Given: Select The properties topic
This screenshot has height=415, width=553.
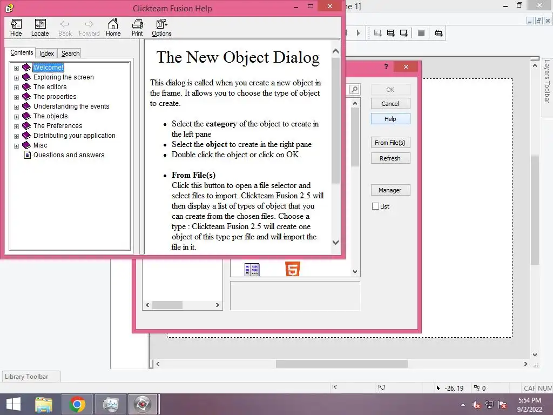Looking at the screenshot, I should [x=55, y=97].
